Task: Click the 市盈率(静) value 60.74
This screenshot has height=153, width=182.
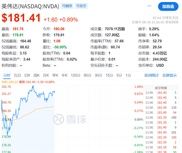Action: [x=115, y=47]
